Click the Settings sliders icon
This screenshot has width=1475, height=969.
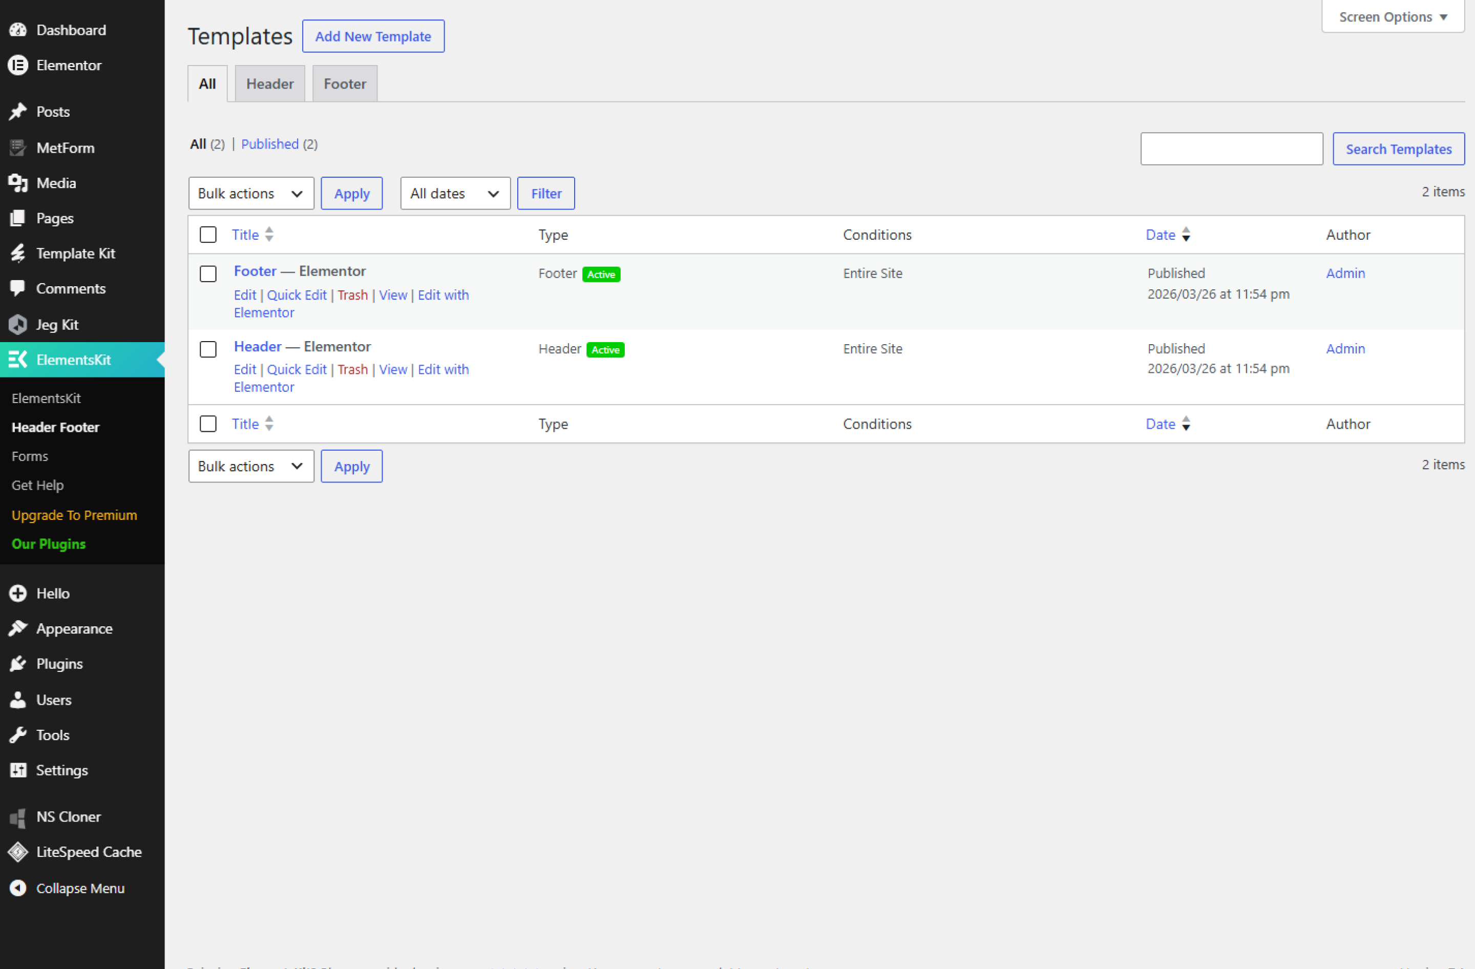(x=18, y=770)
